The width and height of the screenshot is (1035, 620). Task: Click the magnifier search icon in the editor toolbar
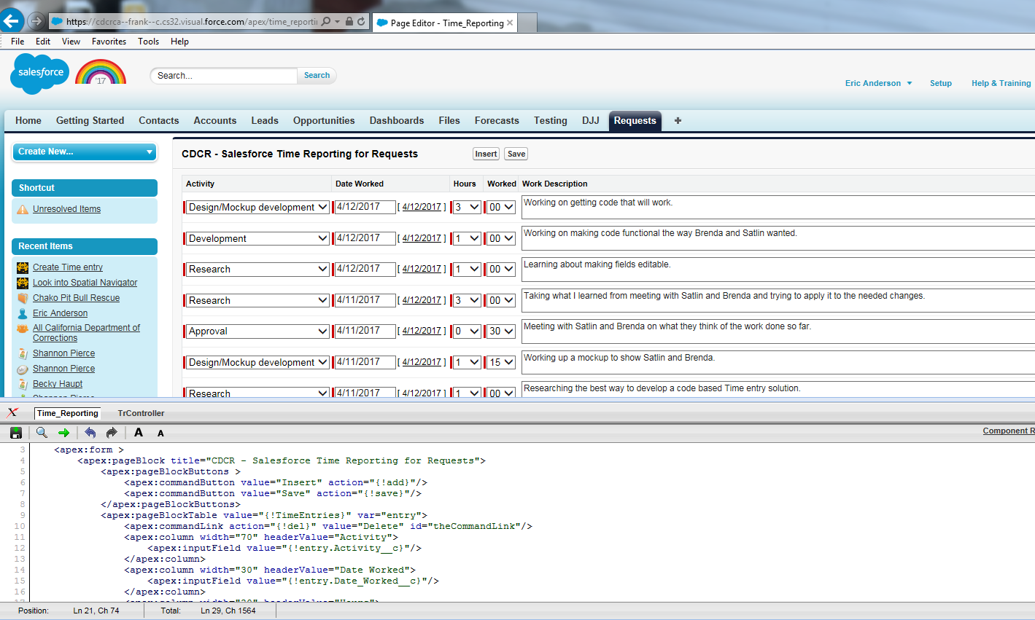point(42,433)
